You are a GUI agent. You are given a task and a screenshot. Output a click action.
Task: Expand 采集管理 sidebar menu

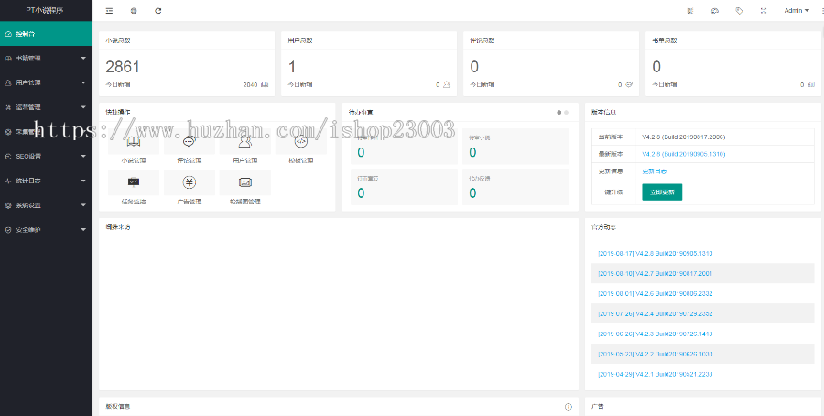[47, 131]
